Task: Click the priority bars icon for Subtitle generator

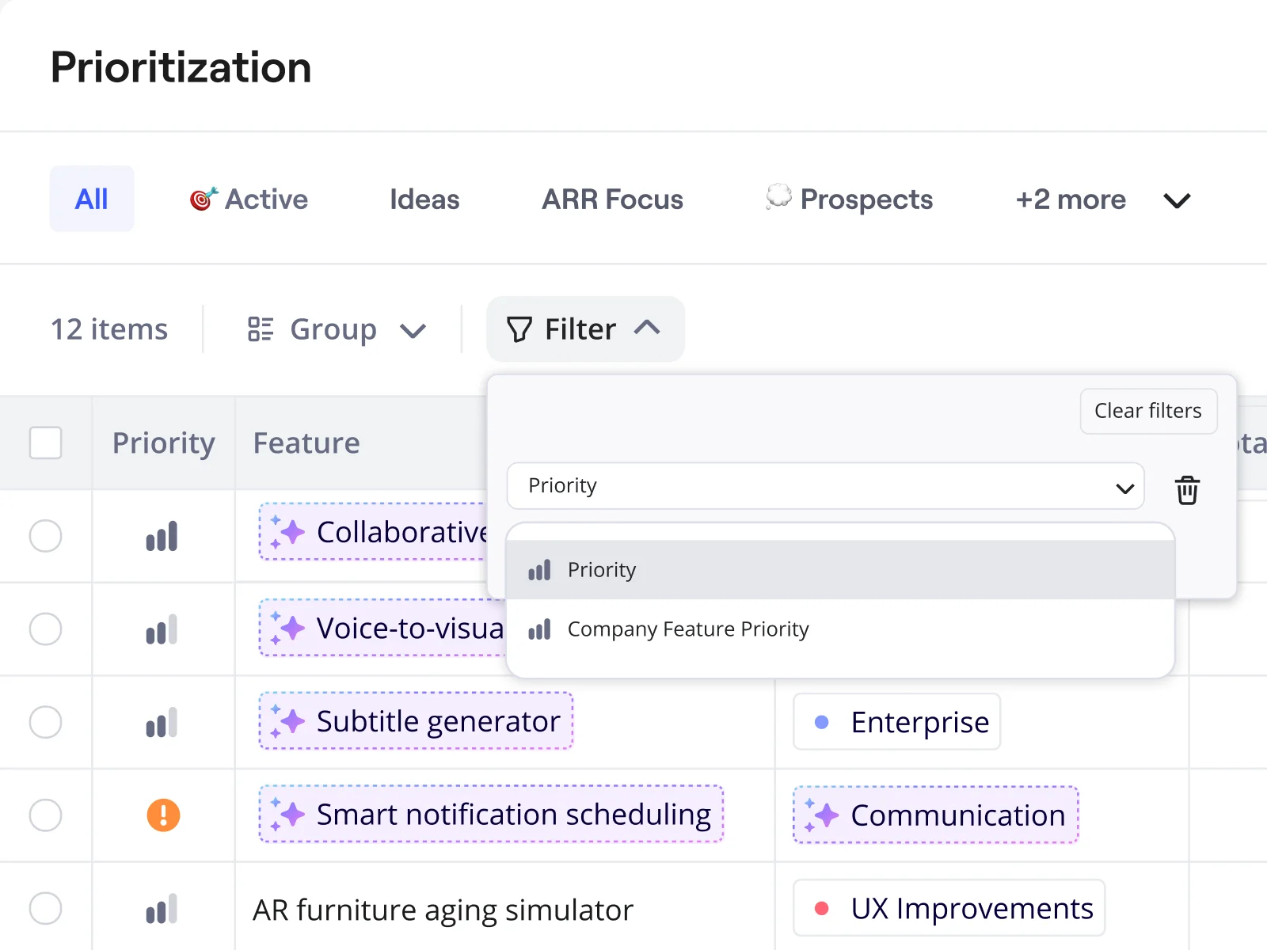Action: tap(162, 723)
